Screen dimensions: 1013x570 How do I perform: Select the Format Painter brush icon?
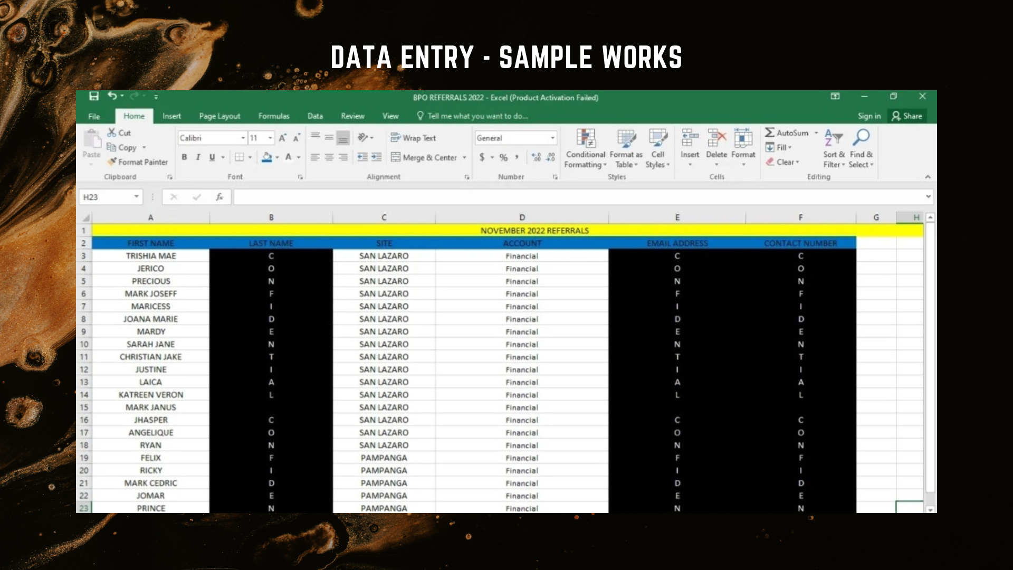pyautogui.click(x=112, y=161)
